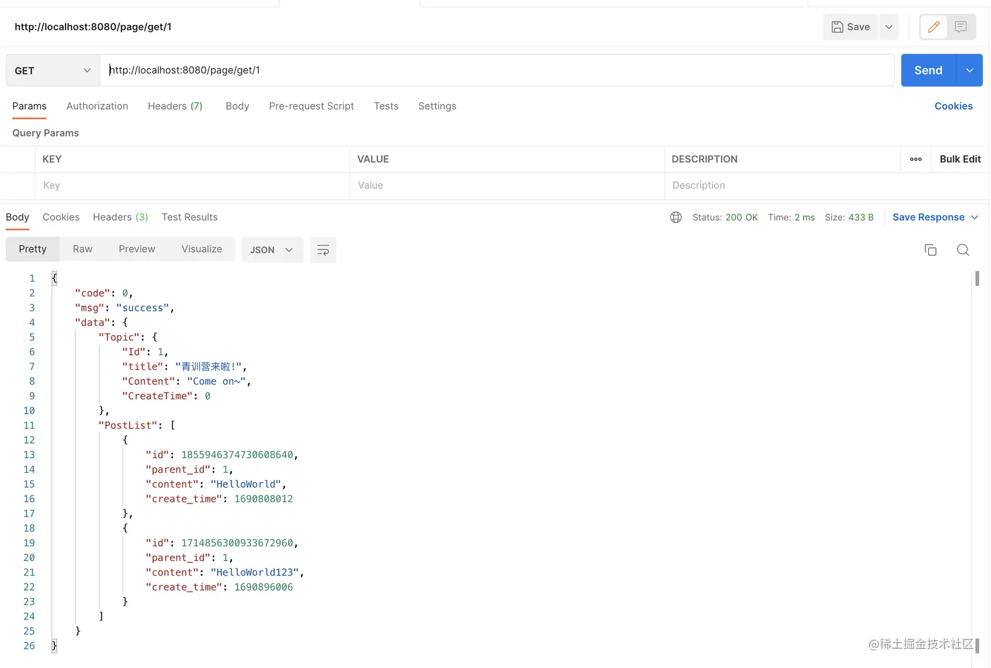Viewport: 991px width, 668px height.
Task: Open the request Headers (7) tab
Action: click(x=175, y=106)
